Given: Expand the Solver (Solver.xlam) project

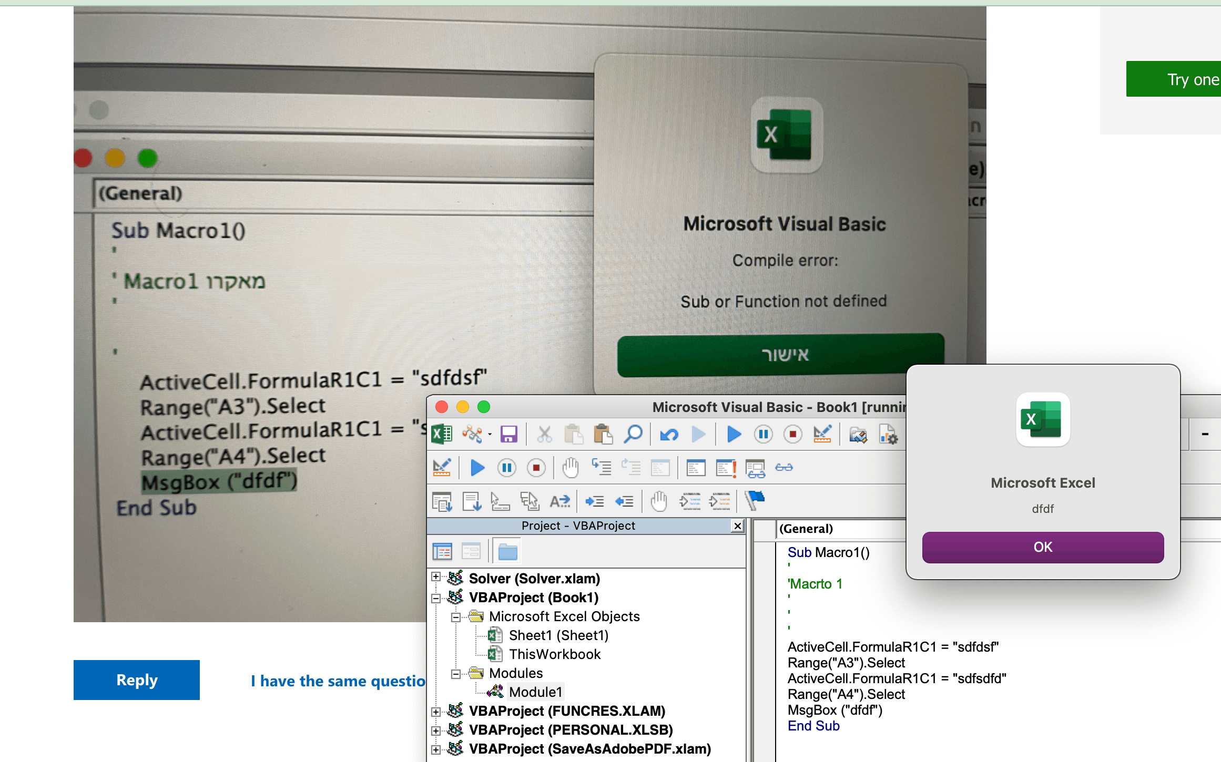Looking at the screenshot, I should [436, 577].
